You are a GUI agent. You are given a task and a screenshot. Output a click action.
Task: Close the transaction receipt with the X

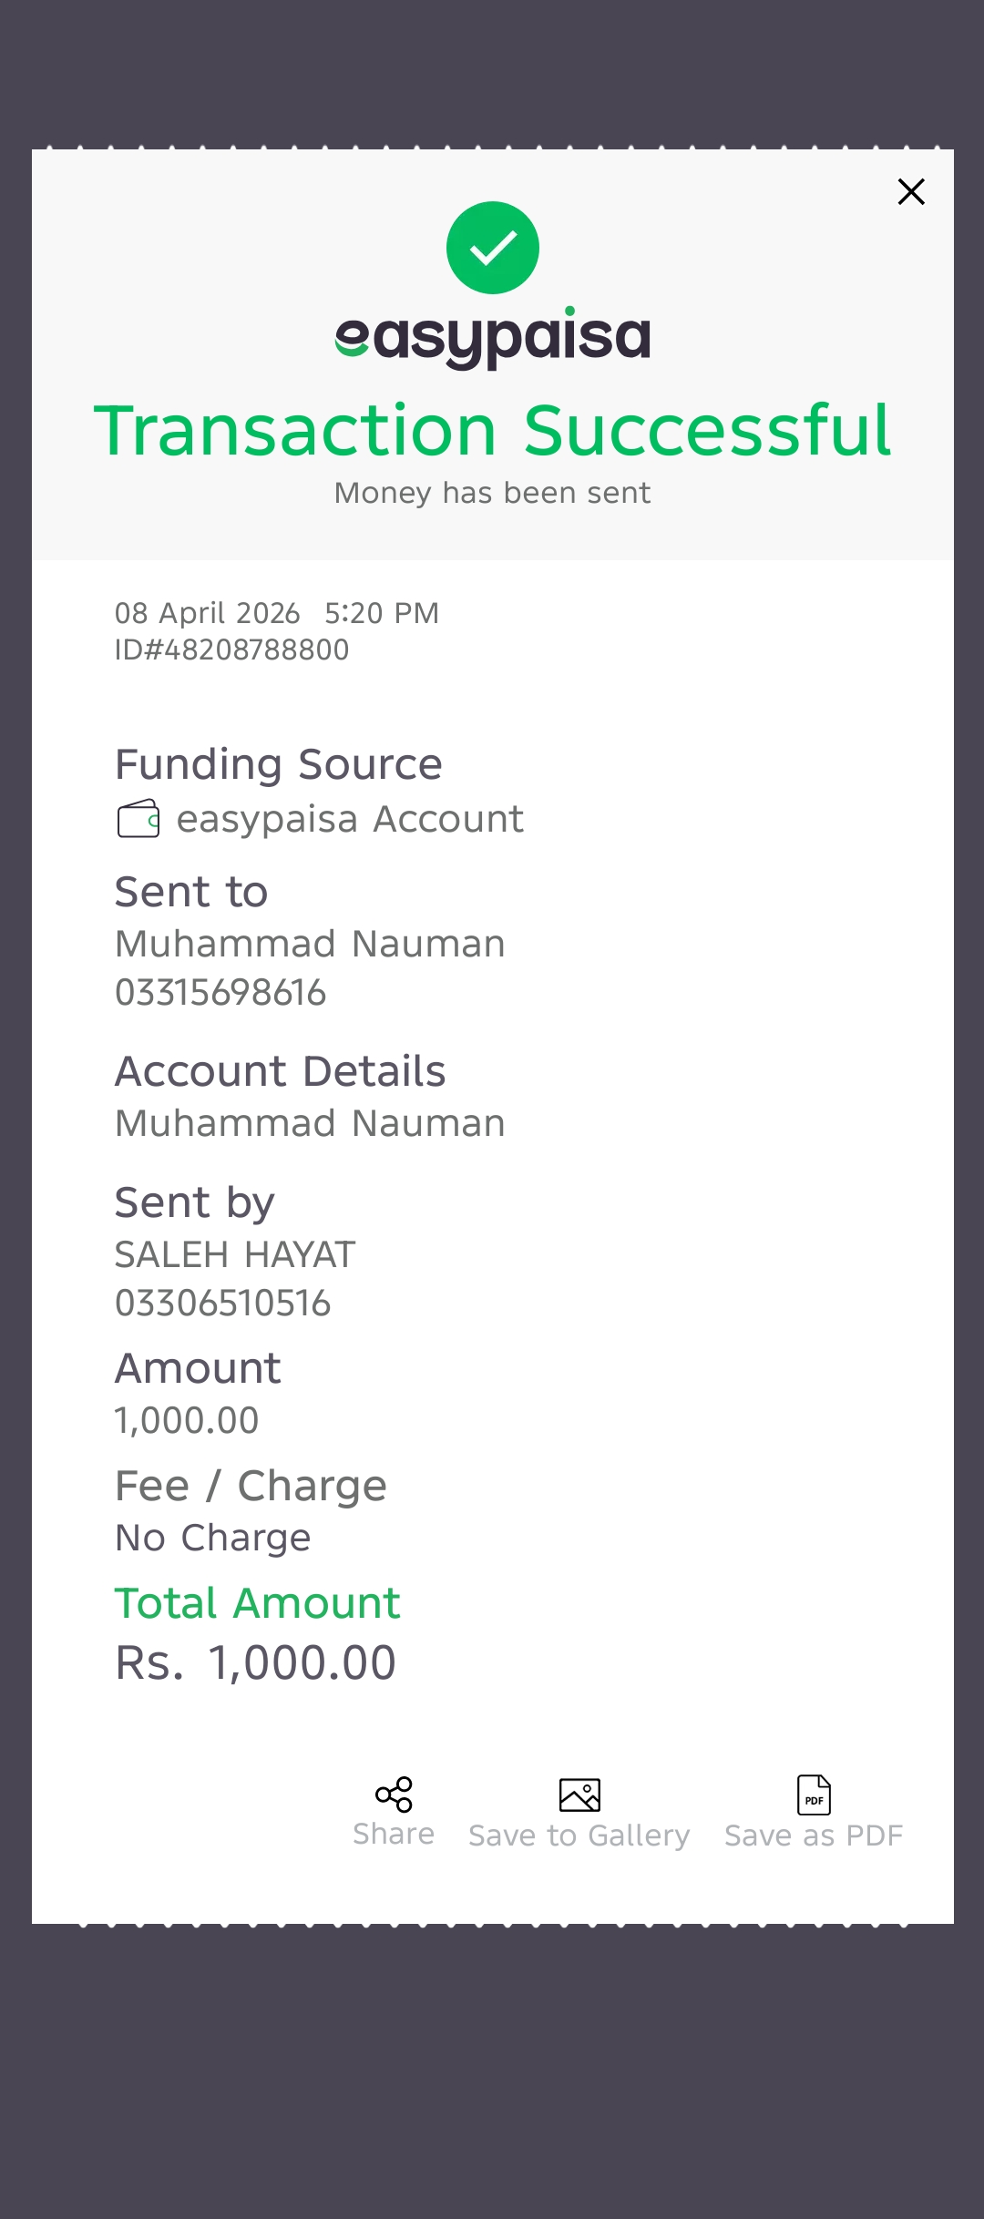[911, 192]
